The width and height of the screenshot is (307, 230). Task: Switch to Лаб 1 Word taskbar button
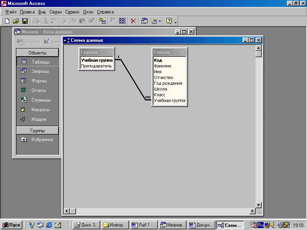point(144,225)
